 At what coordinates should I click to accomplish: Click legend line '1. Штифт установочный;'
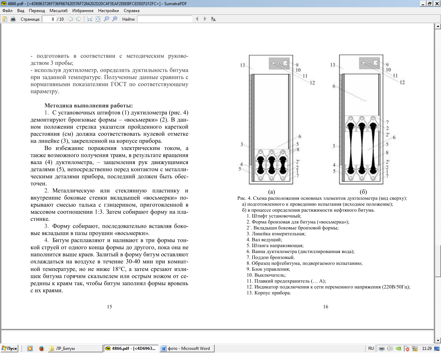274,216
